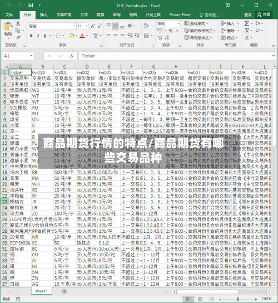Click the Align Left icon
The width and height of the screenshot is (278, 303).
pyautogui.click(x=108, y=36)
